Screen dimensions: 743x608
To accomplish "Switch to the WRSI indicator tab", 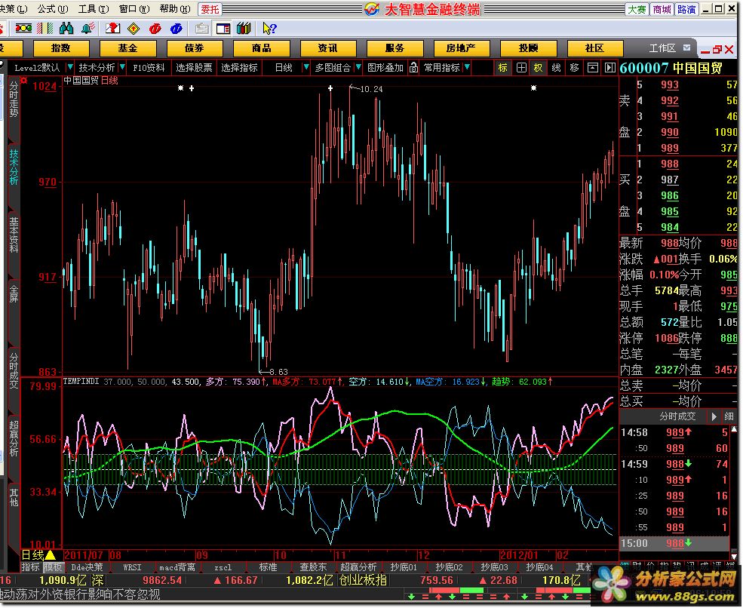I will pos(132,567).
